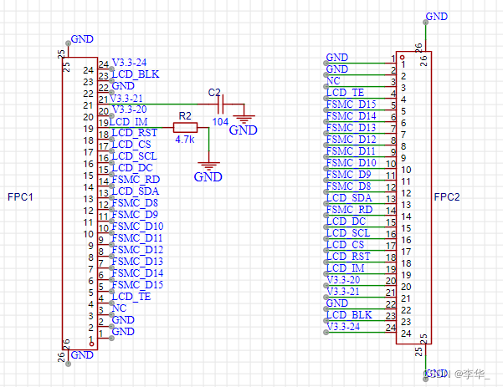Click LCD_SCL net label on FPC1
This screenshot has width=503, height=387.
coord(135,156)
